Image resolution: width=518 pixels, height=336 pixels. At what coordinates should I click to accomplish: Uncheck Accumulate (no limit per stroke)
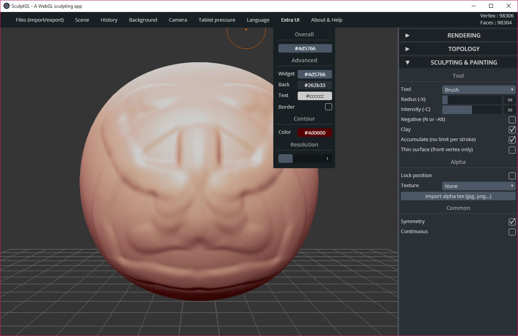point(512,140)
